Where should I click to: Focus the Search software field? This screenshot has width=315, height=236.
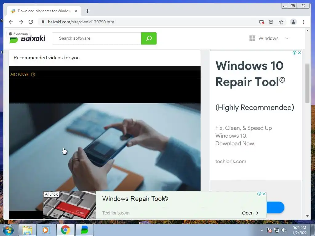(97, 38)
